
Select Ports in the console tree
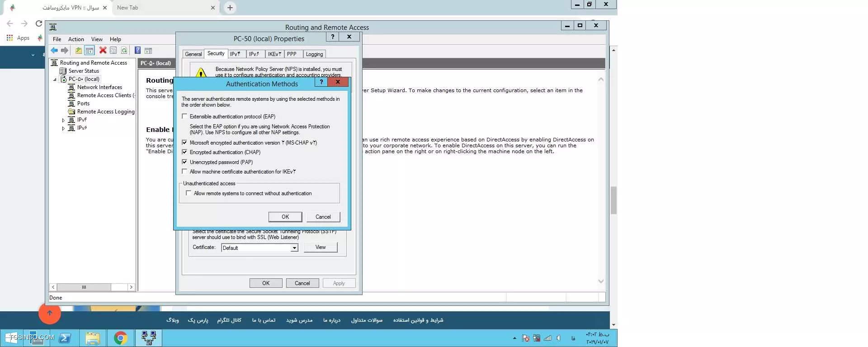tap(83, 103)
